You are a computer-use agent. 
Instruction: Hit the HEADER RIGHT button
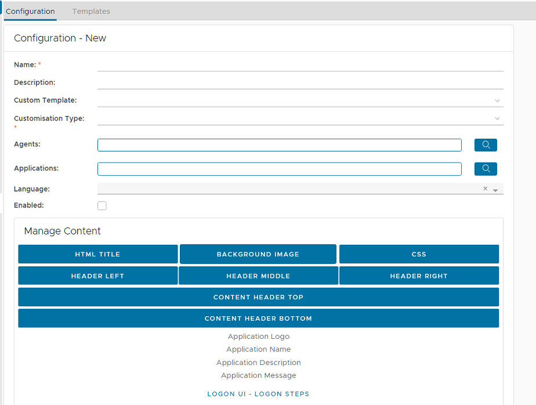(x=419, y=276)
